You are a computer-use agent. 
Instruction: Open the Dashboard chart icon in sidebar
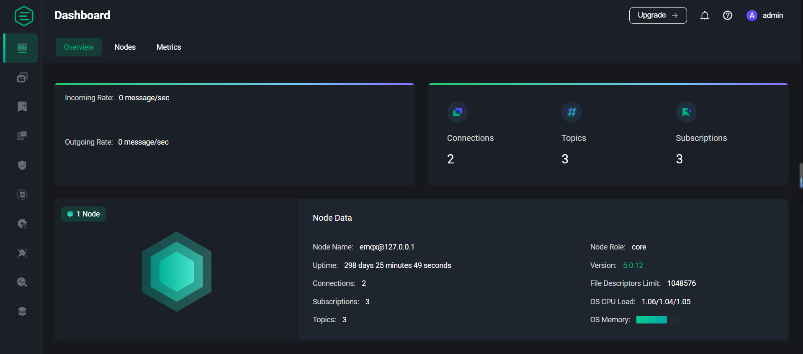tap(22, 48)
